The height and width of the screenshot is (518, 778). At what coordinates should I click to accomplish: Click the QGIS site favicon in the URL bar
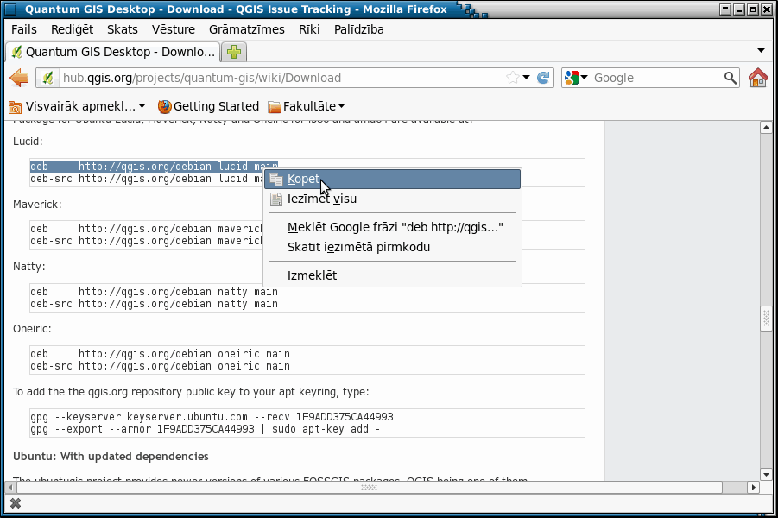tap(47, 78)
